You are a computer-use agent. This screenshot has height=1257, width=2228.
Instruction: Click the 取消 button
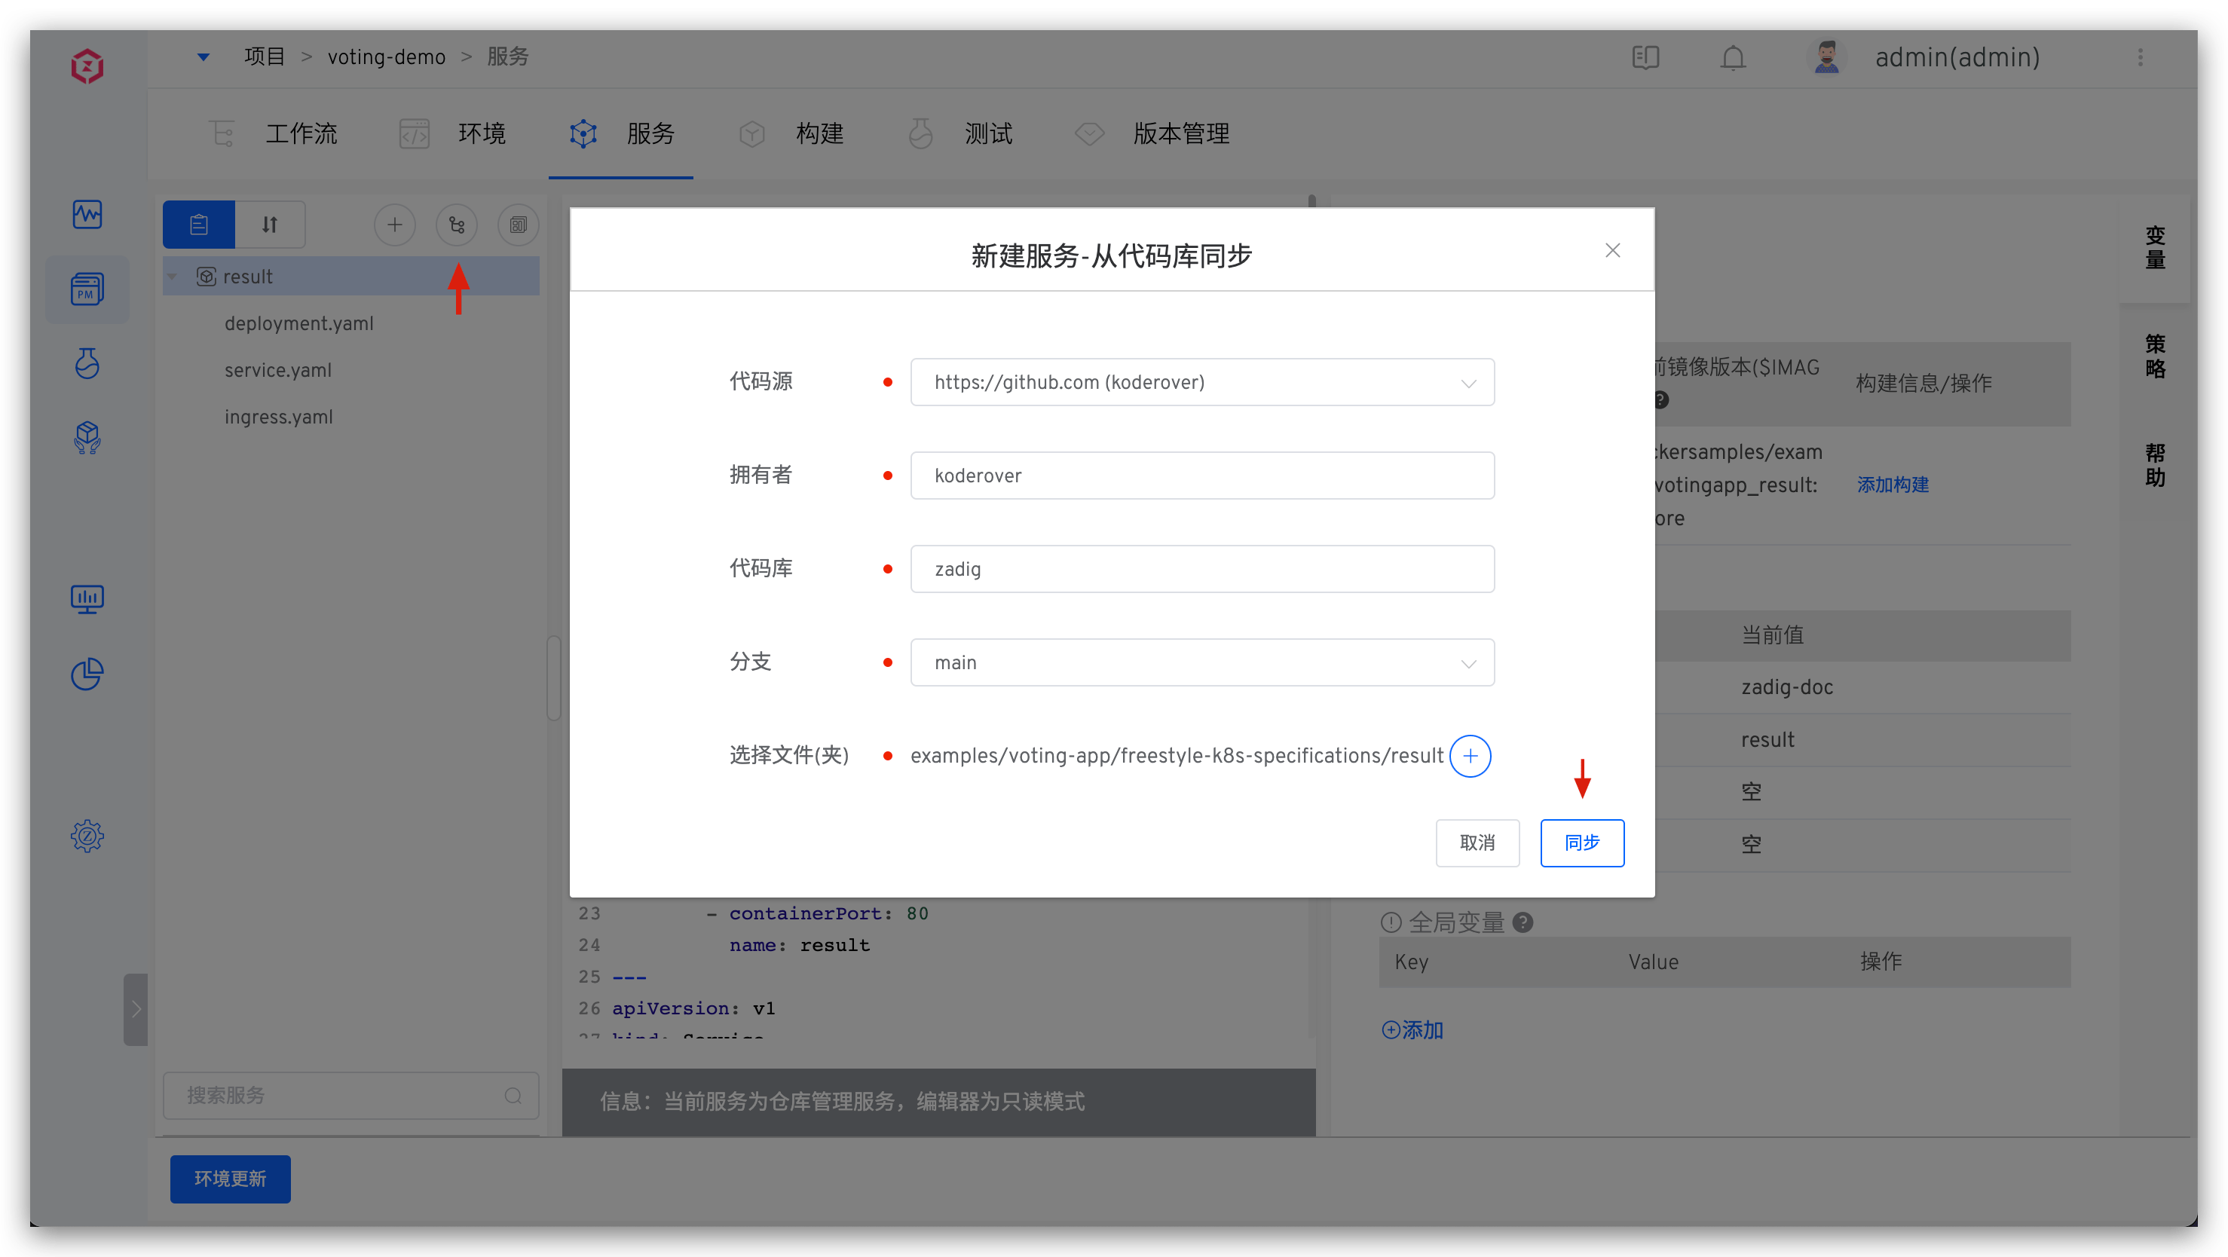coord(1477,842)
